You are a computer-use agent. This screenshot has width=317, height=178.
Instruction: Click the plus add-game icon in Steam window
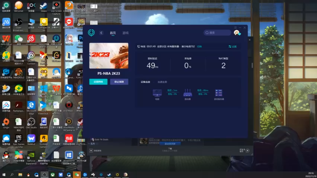click(x=91, y=151)
